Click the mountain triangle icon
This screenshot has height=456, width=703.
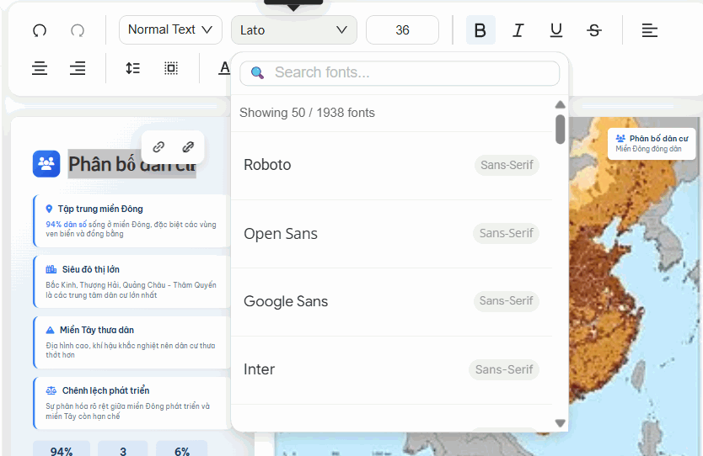pyautogui.click(x=51, y=331)
